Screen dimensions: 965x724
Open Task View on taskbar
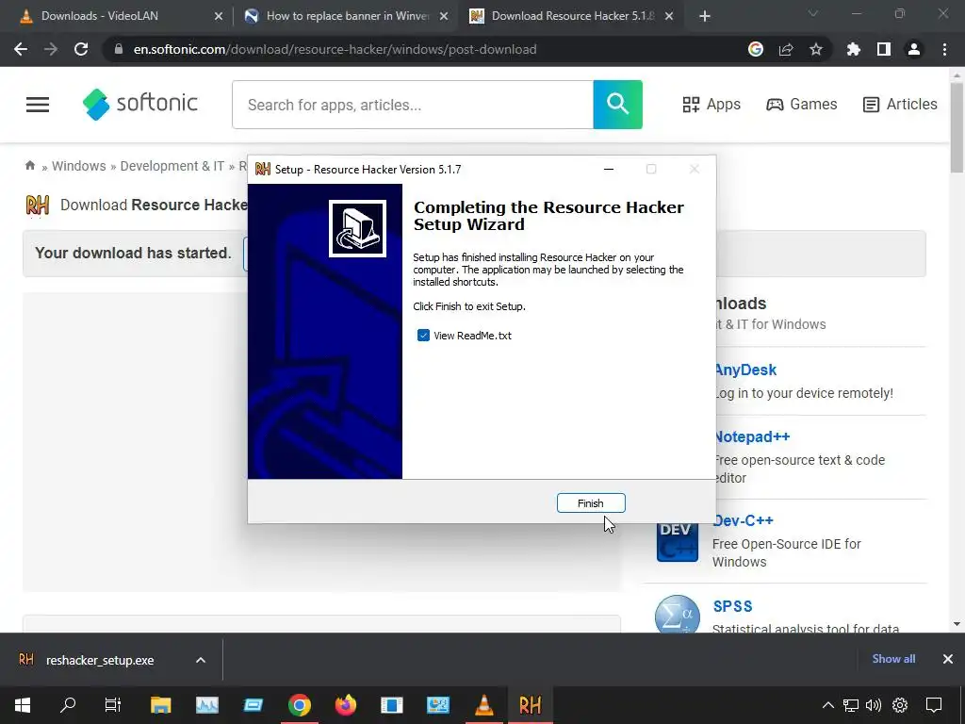click(x=113, y=705)
